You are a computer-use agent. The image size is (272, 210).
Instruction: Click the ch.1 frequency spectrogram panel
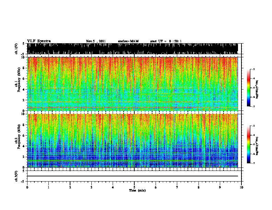pyautogui.click(x=132, y=84)
